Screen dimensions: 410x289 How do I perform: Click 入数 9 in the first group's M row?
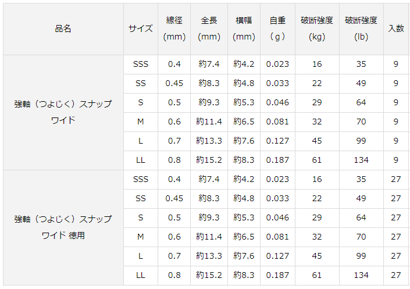(x=395, y=122)
